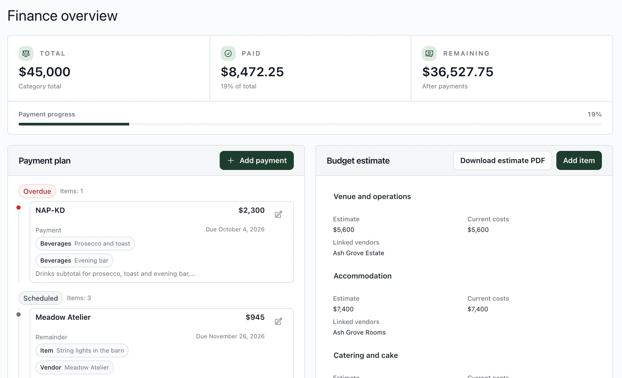Click the $2,300 payment amount

click(x=251, y=210)
